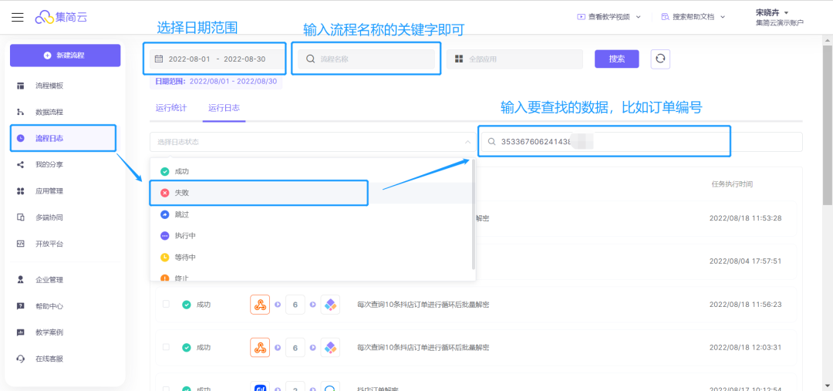Click the 新建流程 button
This screenshot has width=833, height=391.
click(65, 56)
